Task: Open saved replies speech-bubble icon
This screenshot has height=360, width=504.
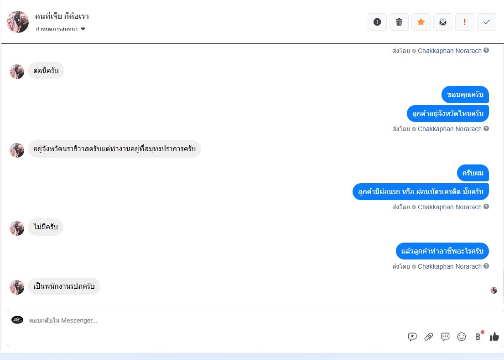Action: click(x=445, y=337)
